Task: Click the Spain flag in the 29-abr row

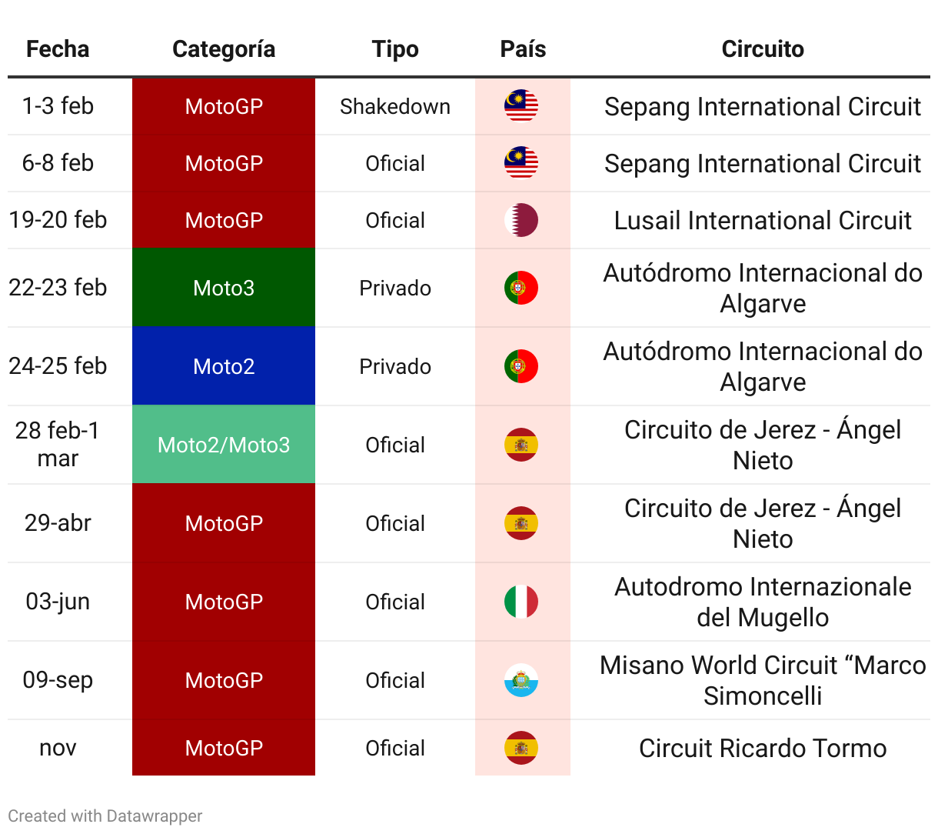Action: coord(521,523)
